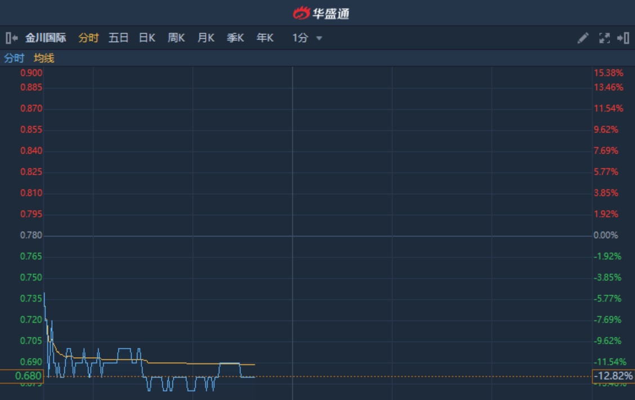Click the 0.840 price axis label

coord(31,151)
